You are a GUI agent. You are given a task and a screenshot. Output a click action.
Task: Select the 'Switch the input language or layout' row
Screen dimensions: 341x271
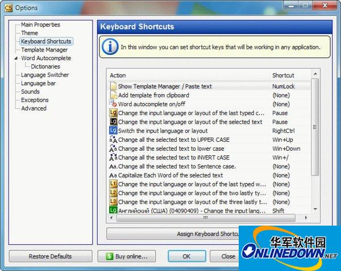click(x=209, y=130)
